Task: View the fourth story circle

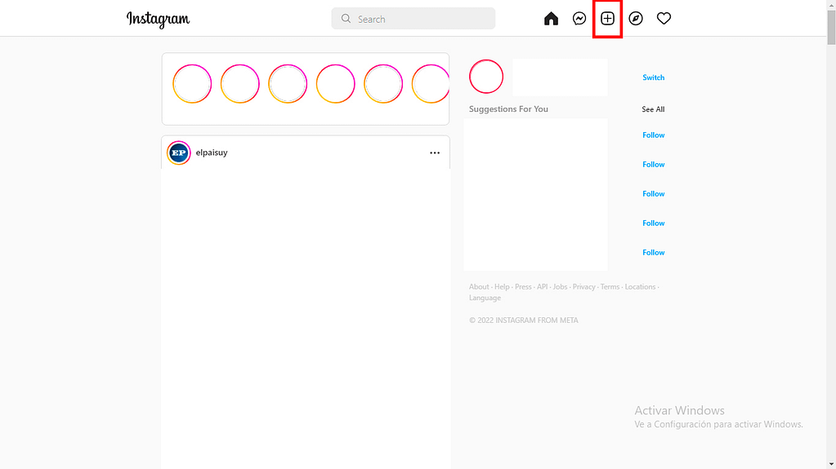Action: (335, 83)
